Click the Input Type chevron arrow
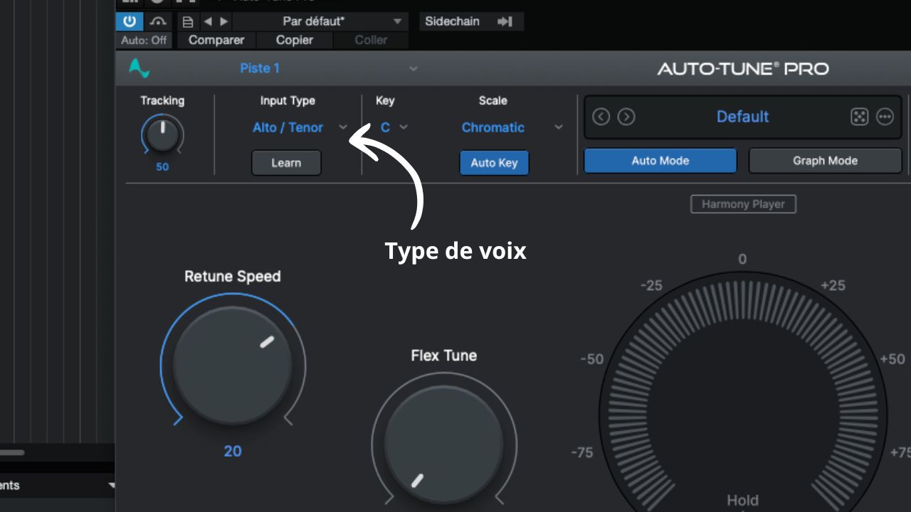The image size is (911, 512). coord(343,127)
